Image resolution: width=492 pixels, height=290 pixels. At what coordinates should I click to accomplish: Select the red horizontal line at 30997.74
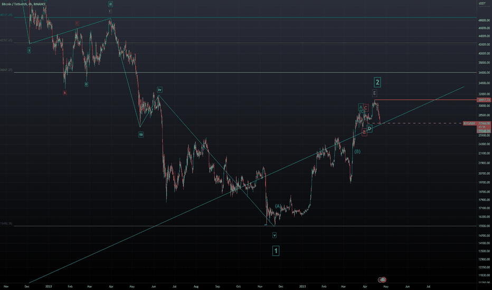tap(425, 100)
